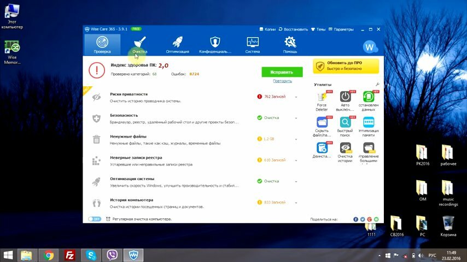Viewport: 467px width, 262px height.
Task: Open Оптимизация памяти utility
Action: (369, 127)
